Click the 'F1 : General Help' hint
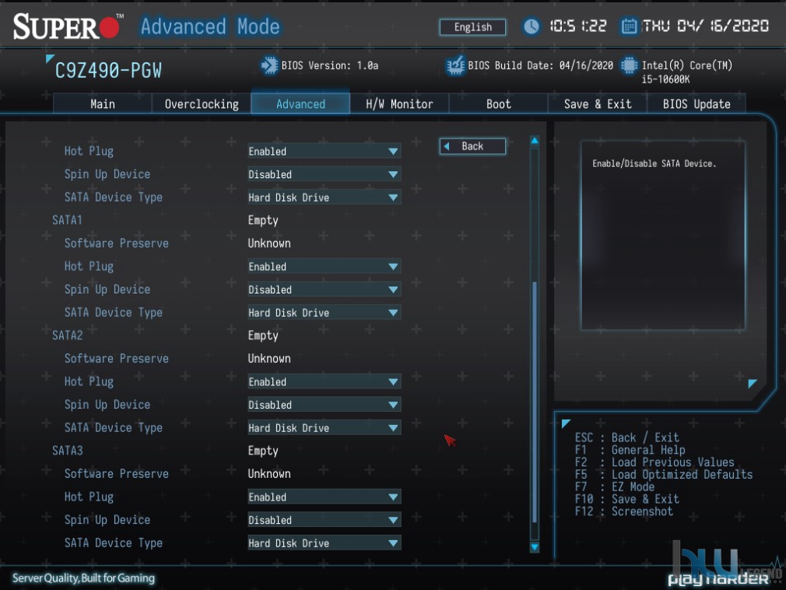The image size is (786, 590). [x=630, y=450]
